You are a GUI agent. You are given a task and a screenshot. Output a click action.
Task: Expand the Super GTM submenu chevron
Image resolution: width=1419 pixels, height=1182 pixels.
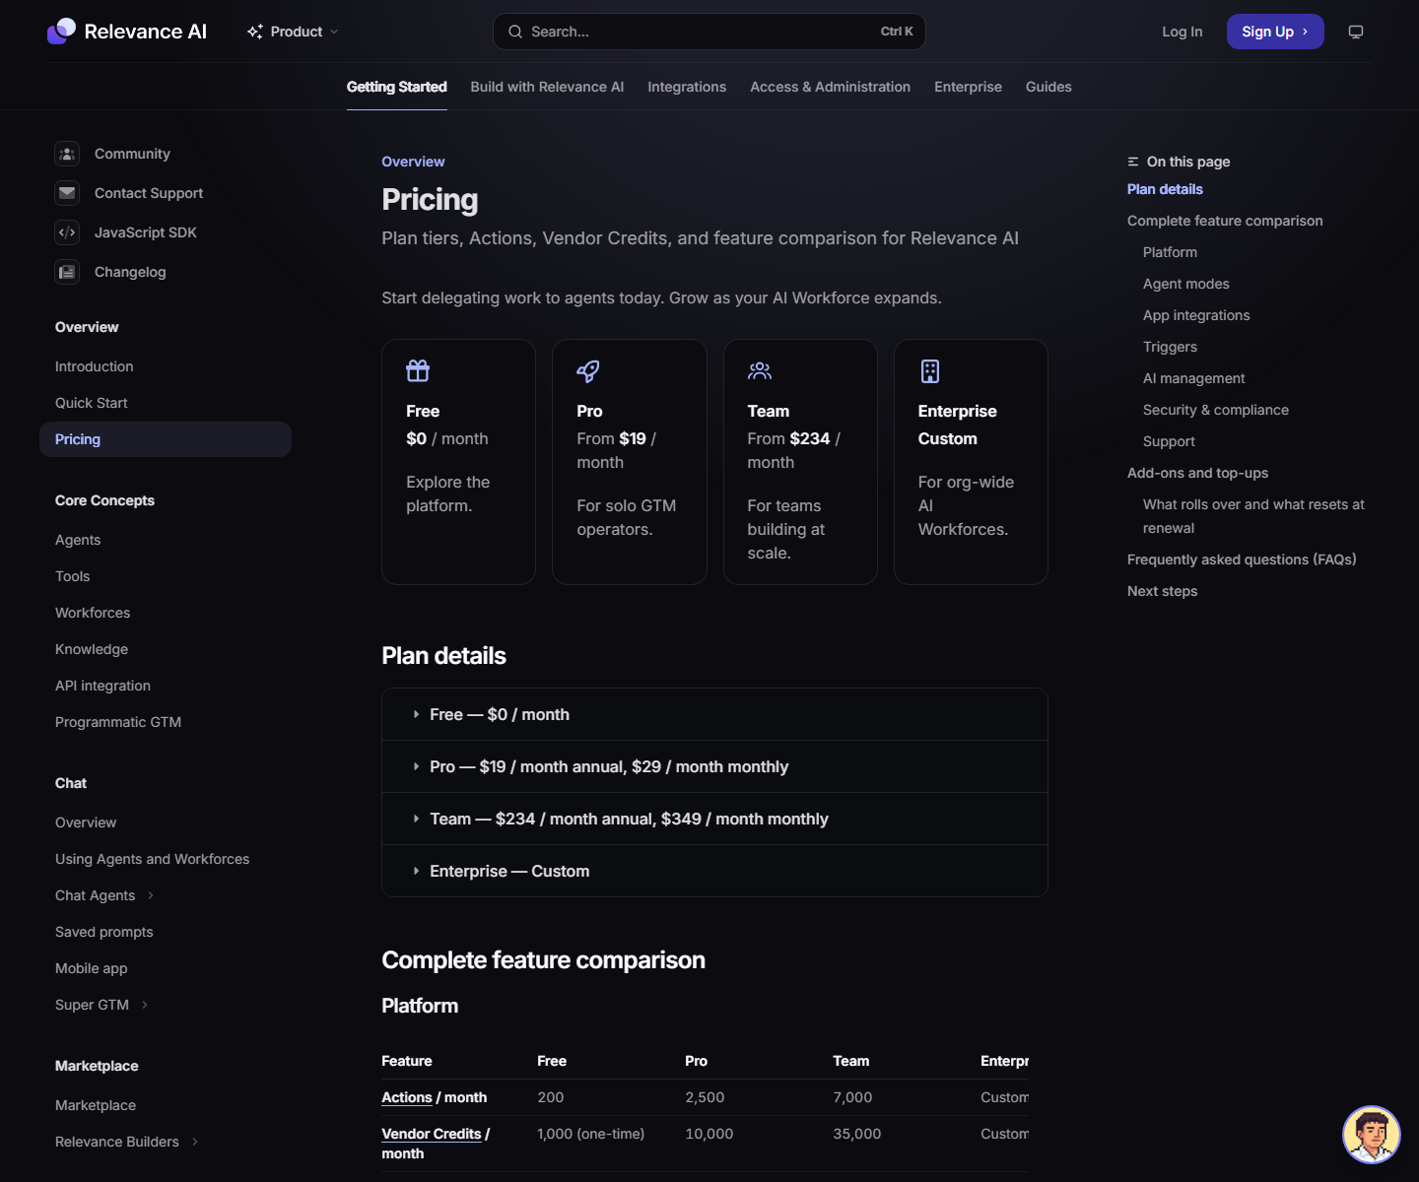[x=145, y=1005]
